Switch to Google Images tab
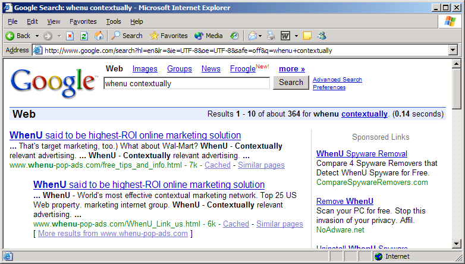Viewport: 465px width, 264px height. pos(144,69)
